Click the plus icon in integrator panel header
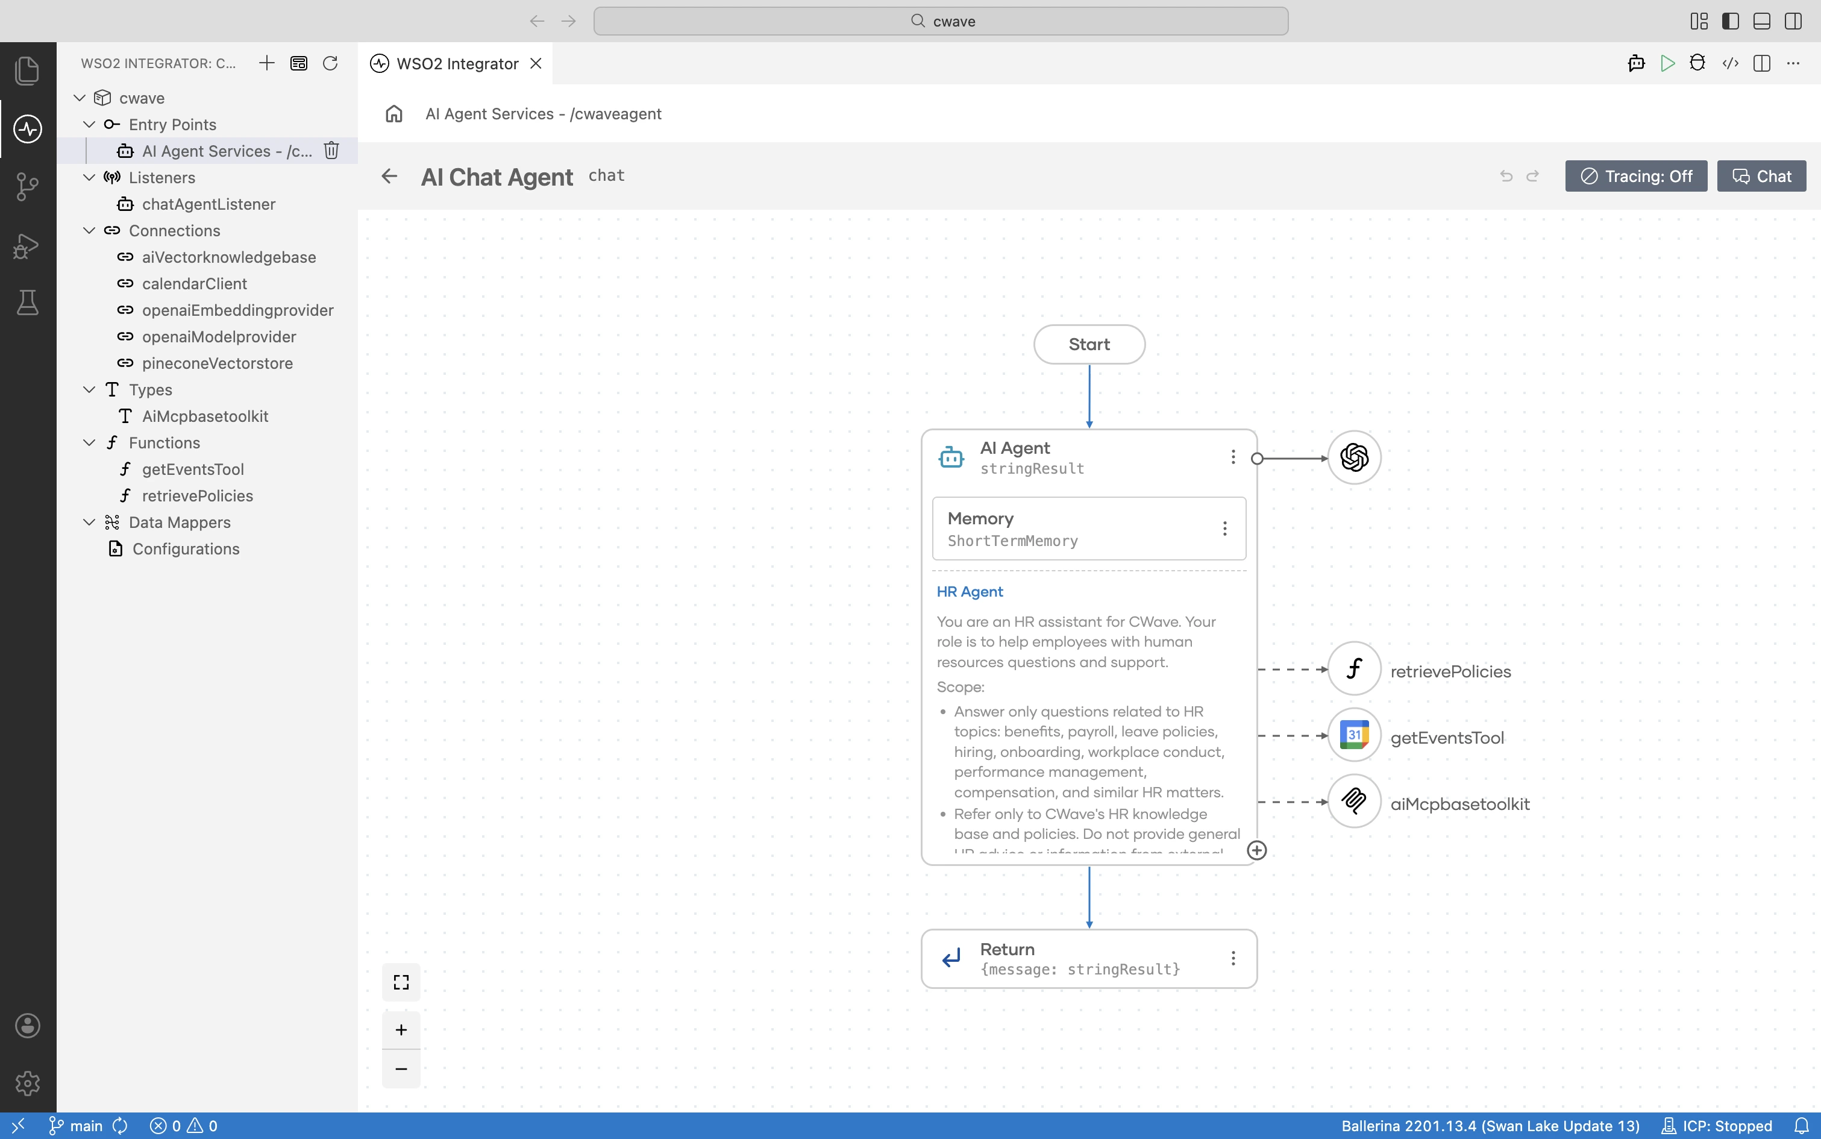 point(266,63)
